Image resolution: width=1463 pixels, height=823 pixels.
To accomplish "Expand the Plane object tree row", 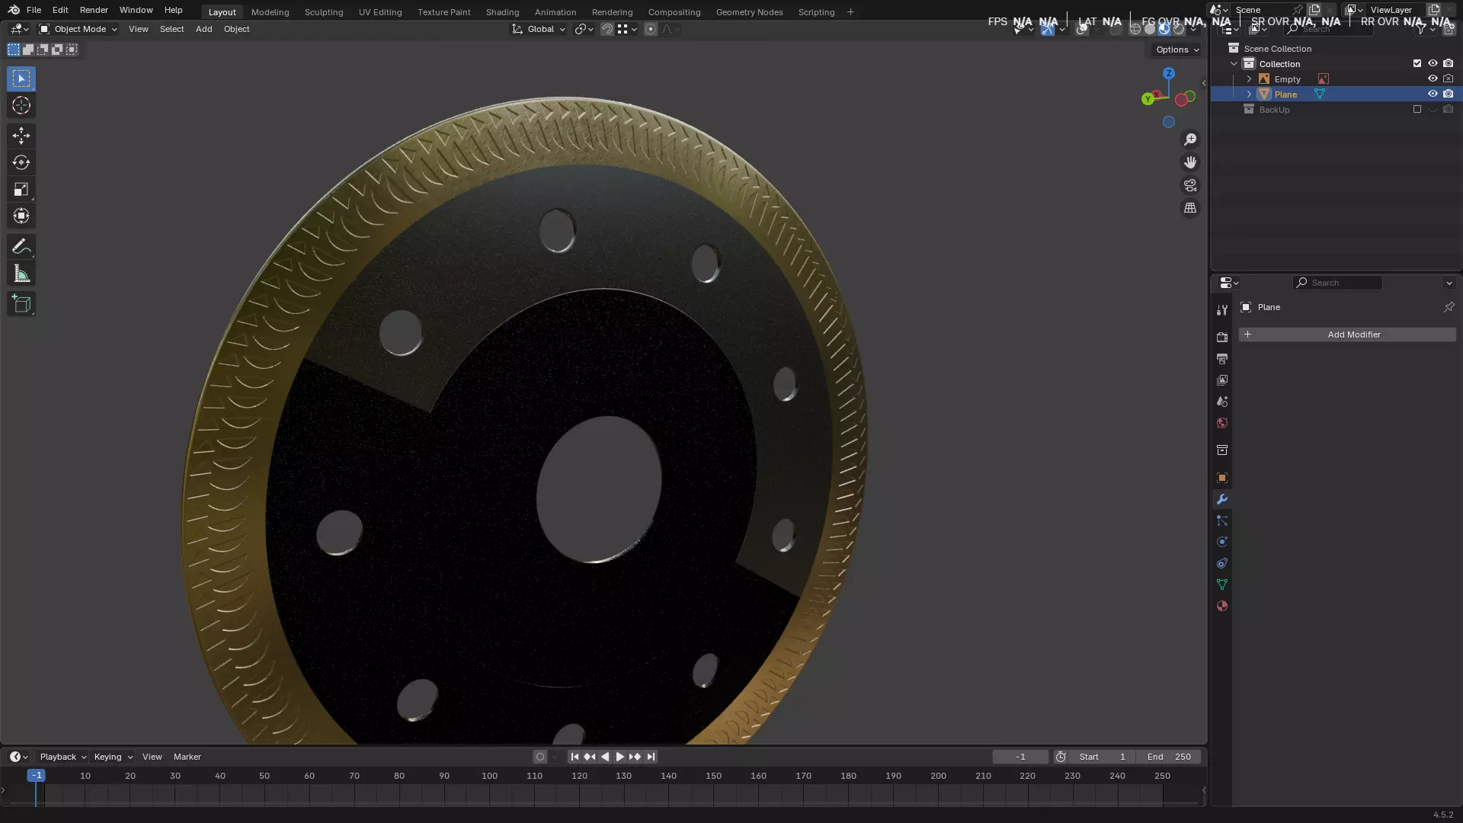I will point(1250,94).
